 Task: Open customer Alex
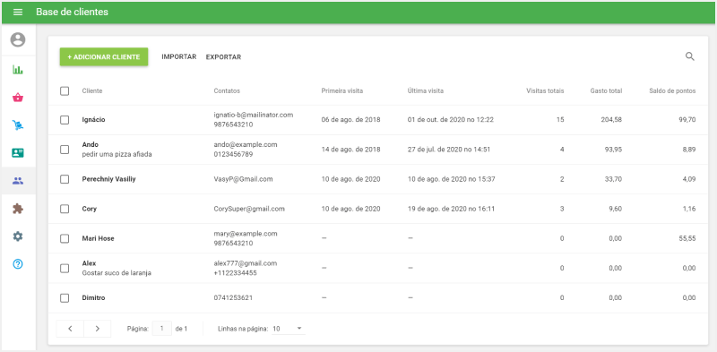(x=89, y=263)
